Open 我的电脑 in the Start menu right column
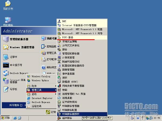 (49, 38)
